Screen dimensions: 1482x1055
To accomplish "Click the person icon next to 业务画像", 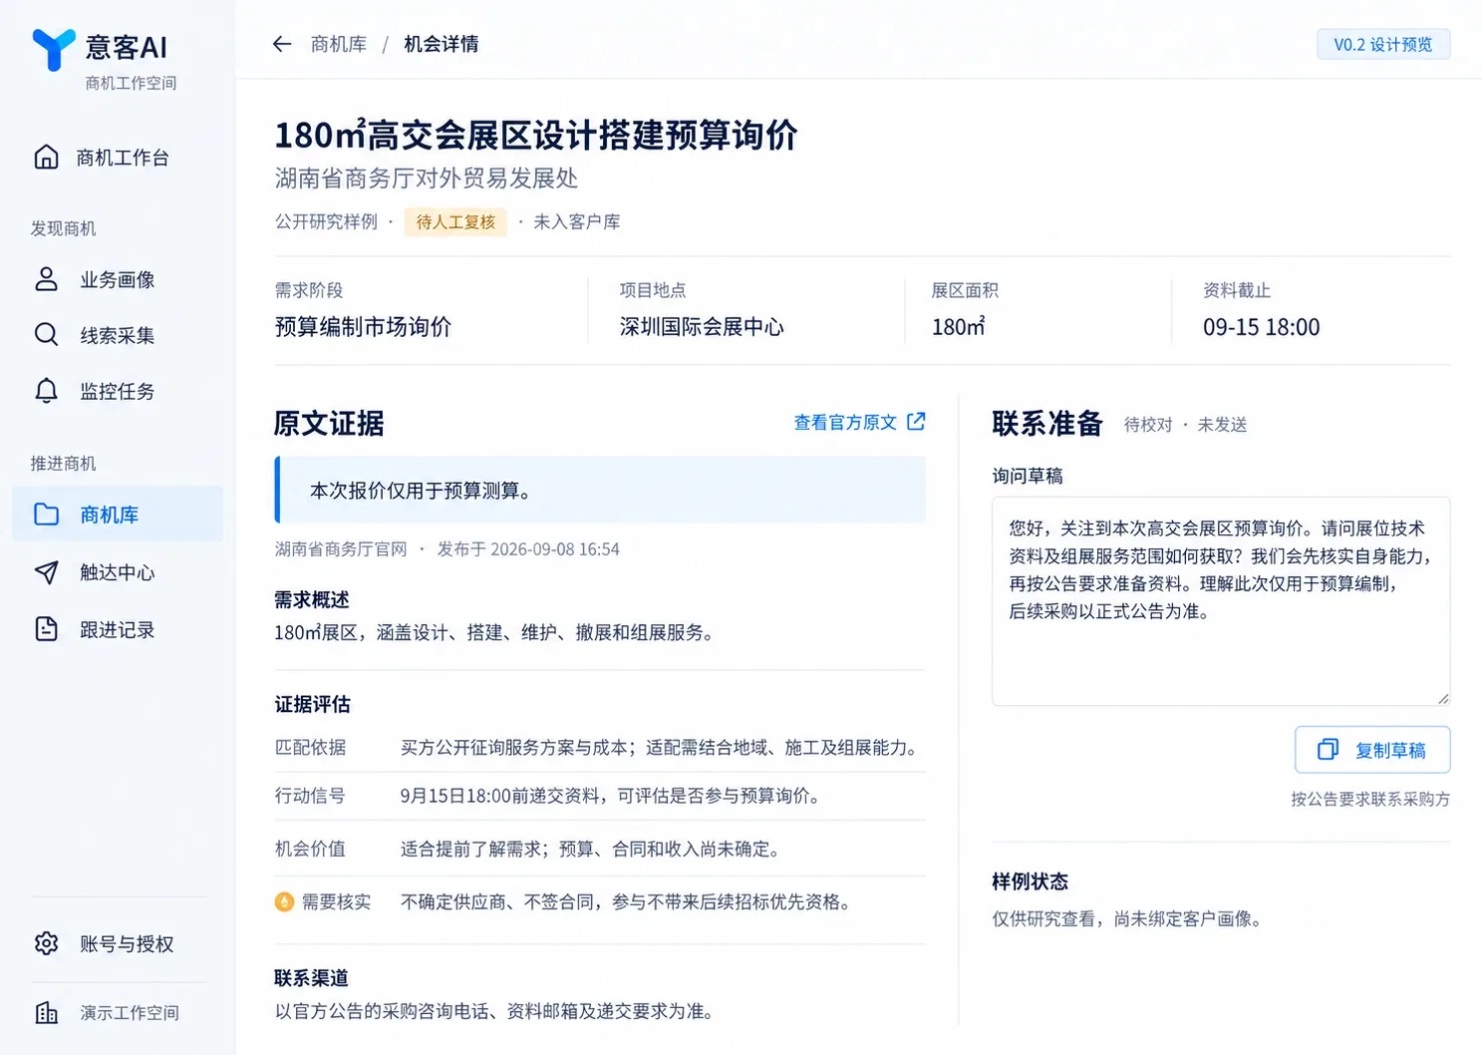I will pyautogui.click(x=46, y=278).
